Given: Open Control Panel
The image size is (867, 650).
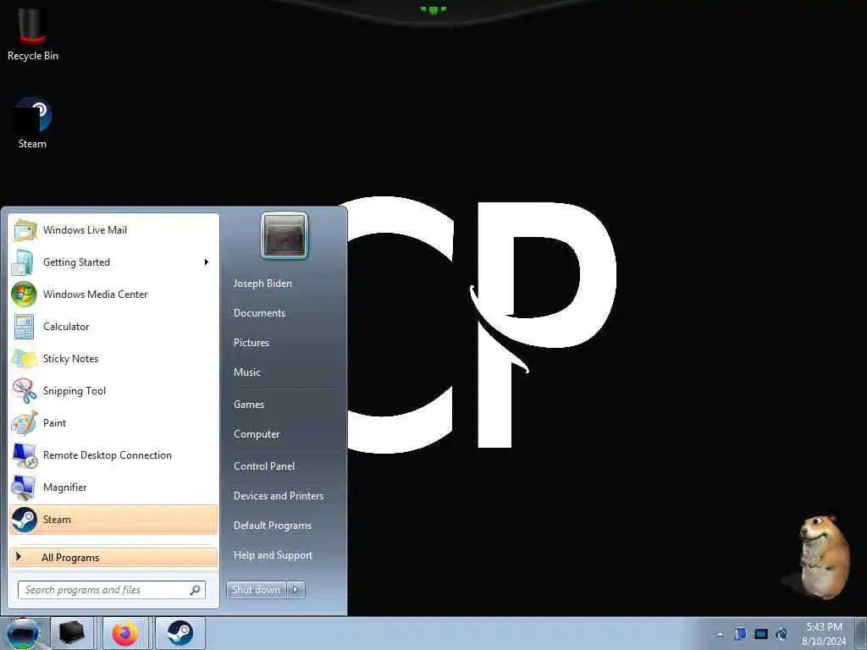Looking at the screenshot, I should (264, 466).
